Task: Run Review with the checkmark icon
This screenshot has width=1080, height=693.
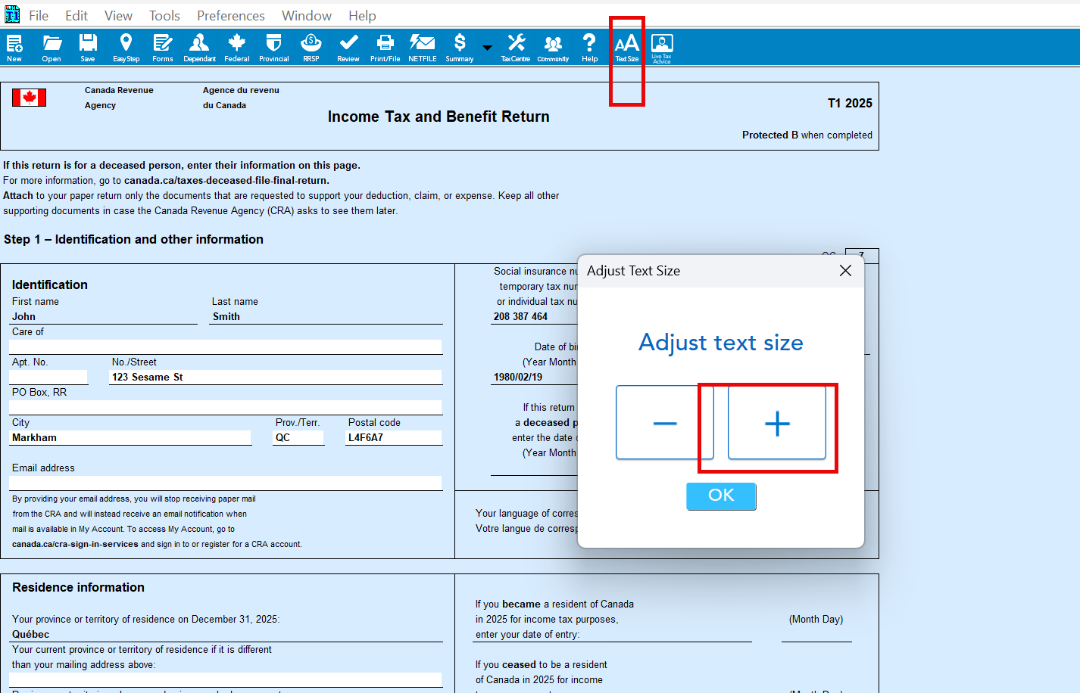Action: [x=348, y=48]
